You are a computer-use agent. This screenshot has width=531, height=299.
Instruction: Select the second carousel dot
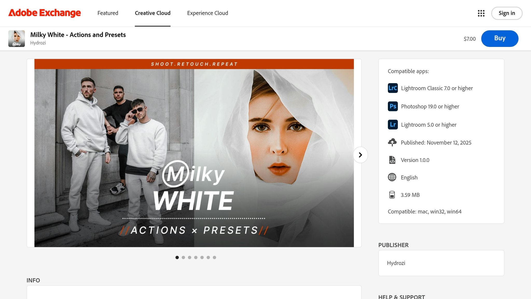pos(183,257)
